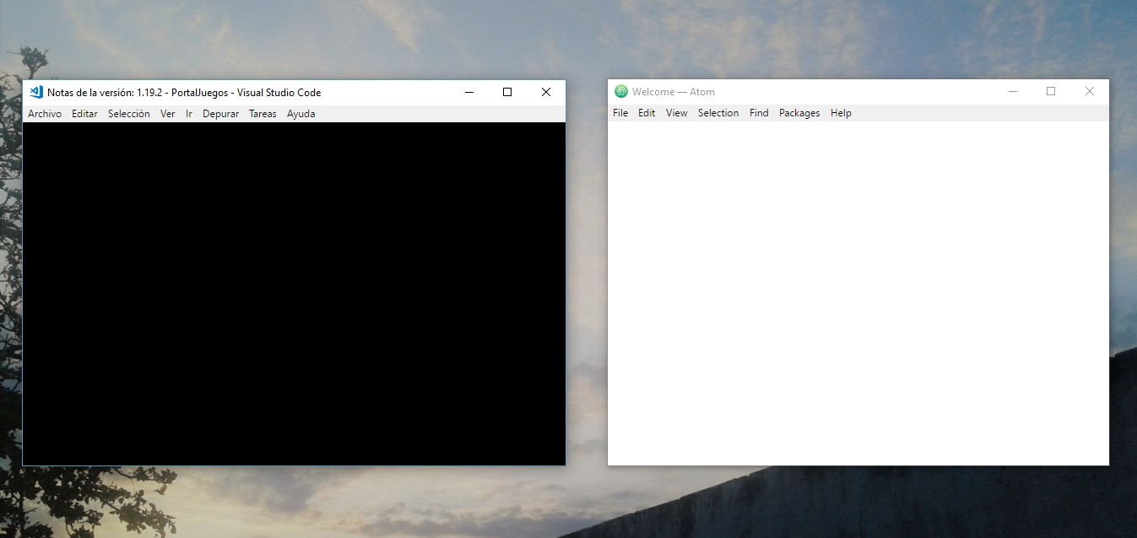Open the Editar menu in VS Code
This screenshot has width=1137, height=538.
click(x=84, y=113)
